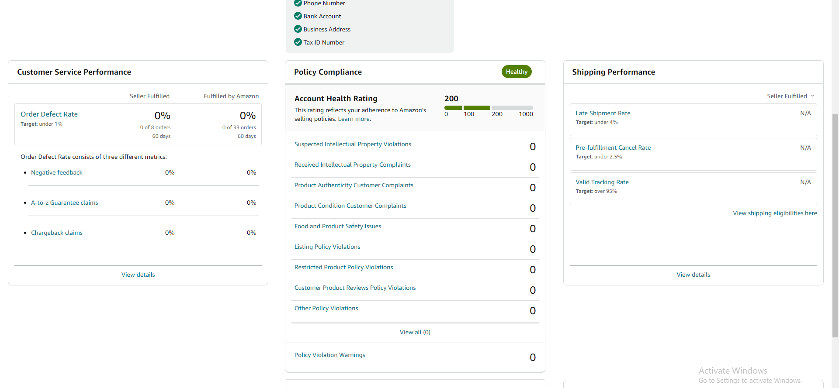
Task: Click the 200 rating value
Action: pyautogui.click(x=451, y=99)
